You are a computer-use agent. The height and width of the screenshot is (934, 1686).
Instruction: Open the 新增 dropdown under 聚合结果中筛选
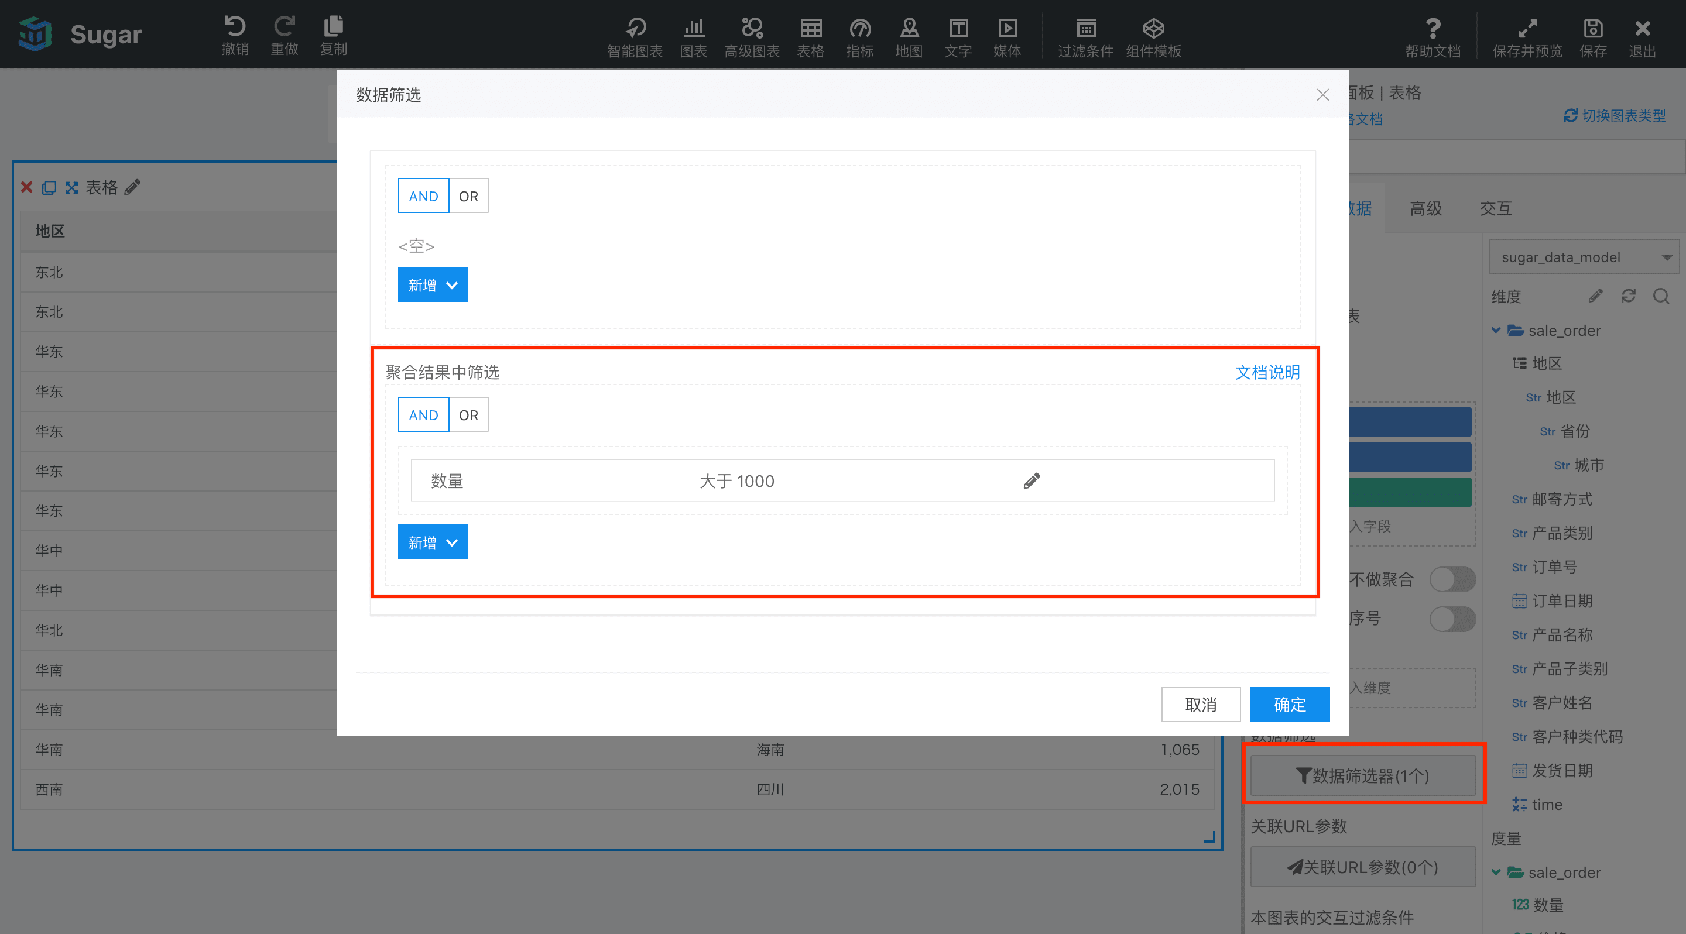click(433, 542)
